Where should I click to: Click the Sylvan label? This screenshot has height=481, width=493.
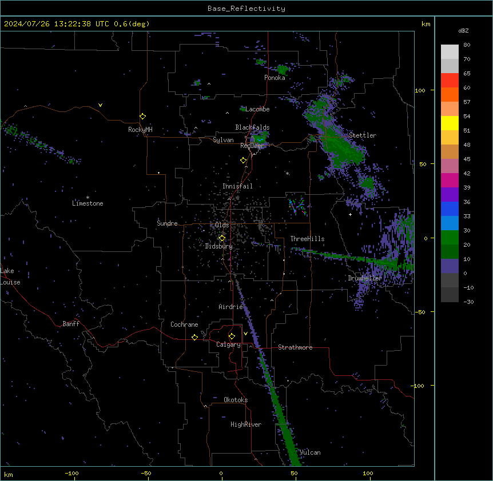pos(223,140)
